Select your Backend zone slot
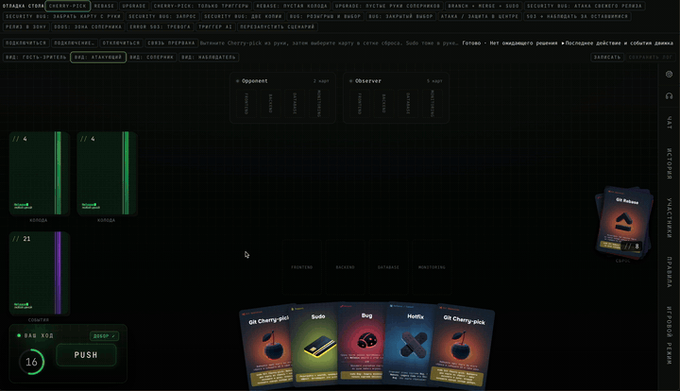Screen dimensions: 680x391 (346, 267)
